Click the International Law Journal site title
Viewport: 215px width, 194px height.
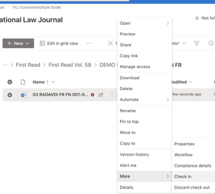pyautogui.click(x=31, y=20)
